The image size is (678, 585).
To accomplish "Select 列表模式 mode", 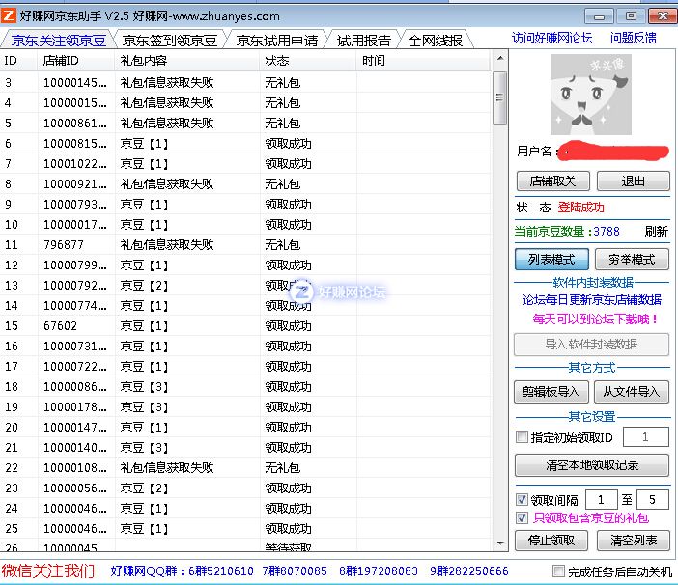I will [551, 260].
